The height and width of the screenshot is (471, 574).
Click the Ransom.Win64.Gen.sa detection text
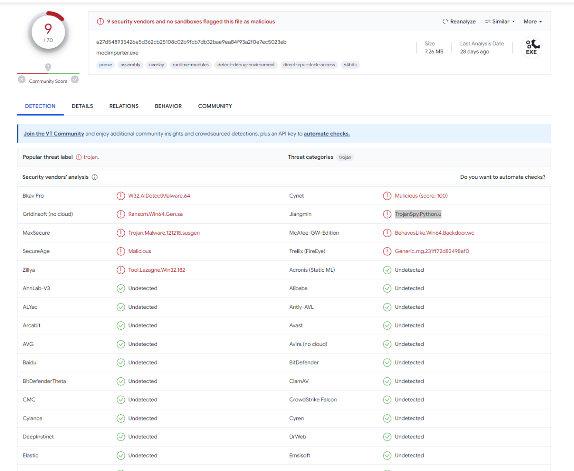155,214
